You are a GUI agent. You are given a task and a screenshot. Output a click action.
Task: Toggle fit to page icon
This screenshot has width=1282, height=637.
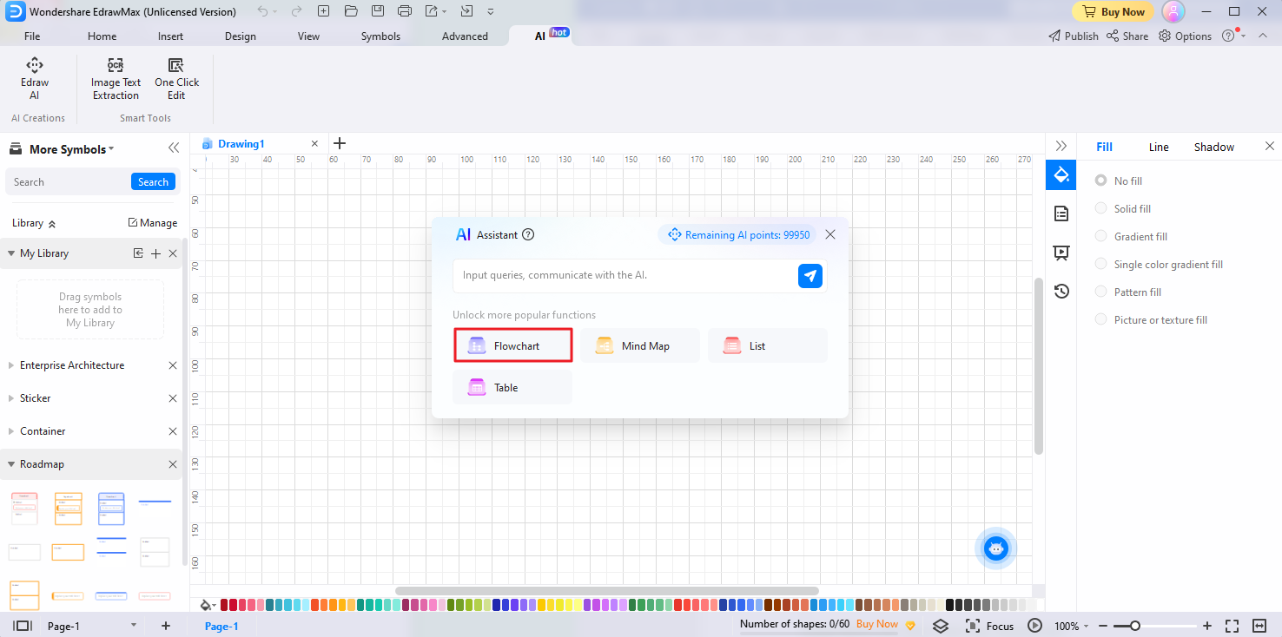tap(1232, 626)
